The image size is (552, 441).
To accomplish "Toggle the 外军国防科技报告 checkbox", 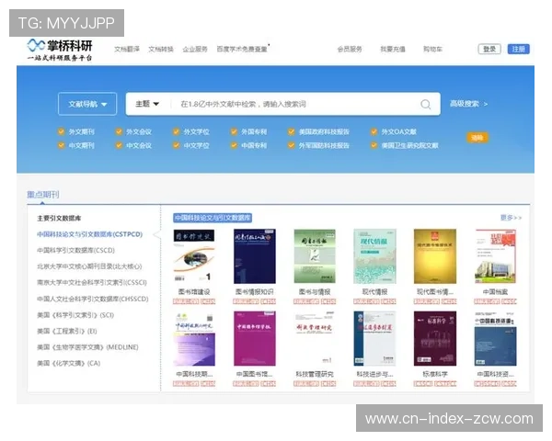I will [x=291, y=145].
